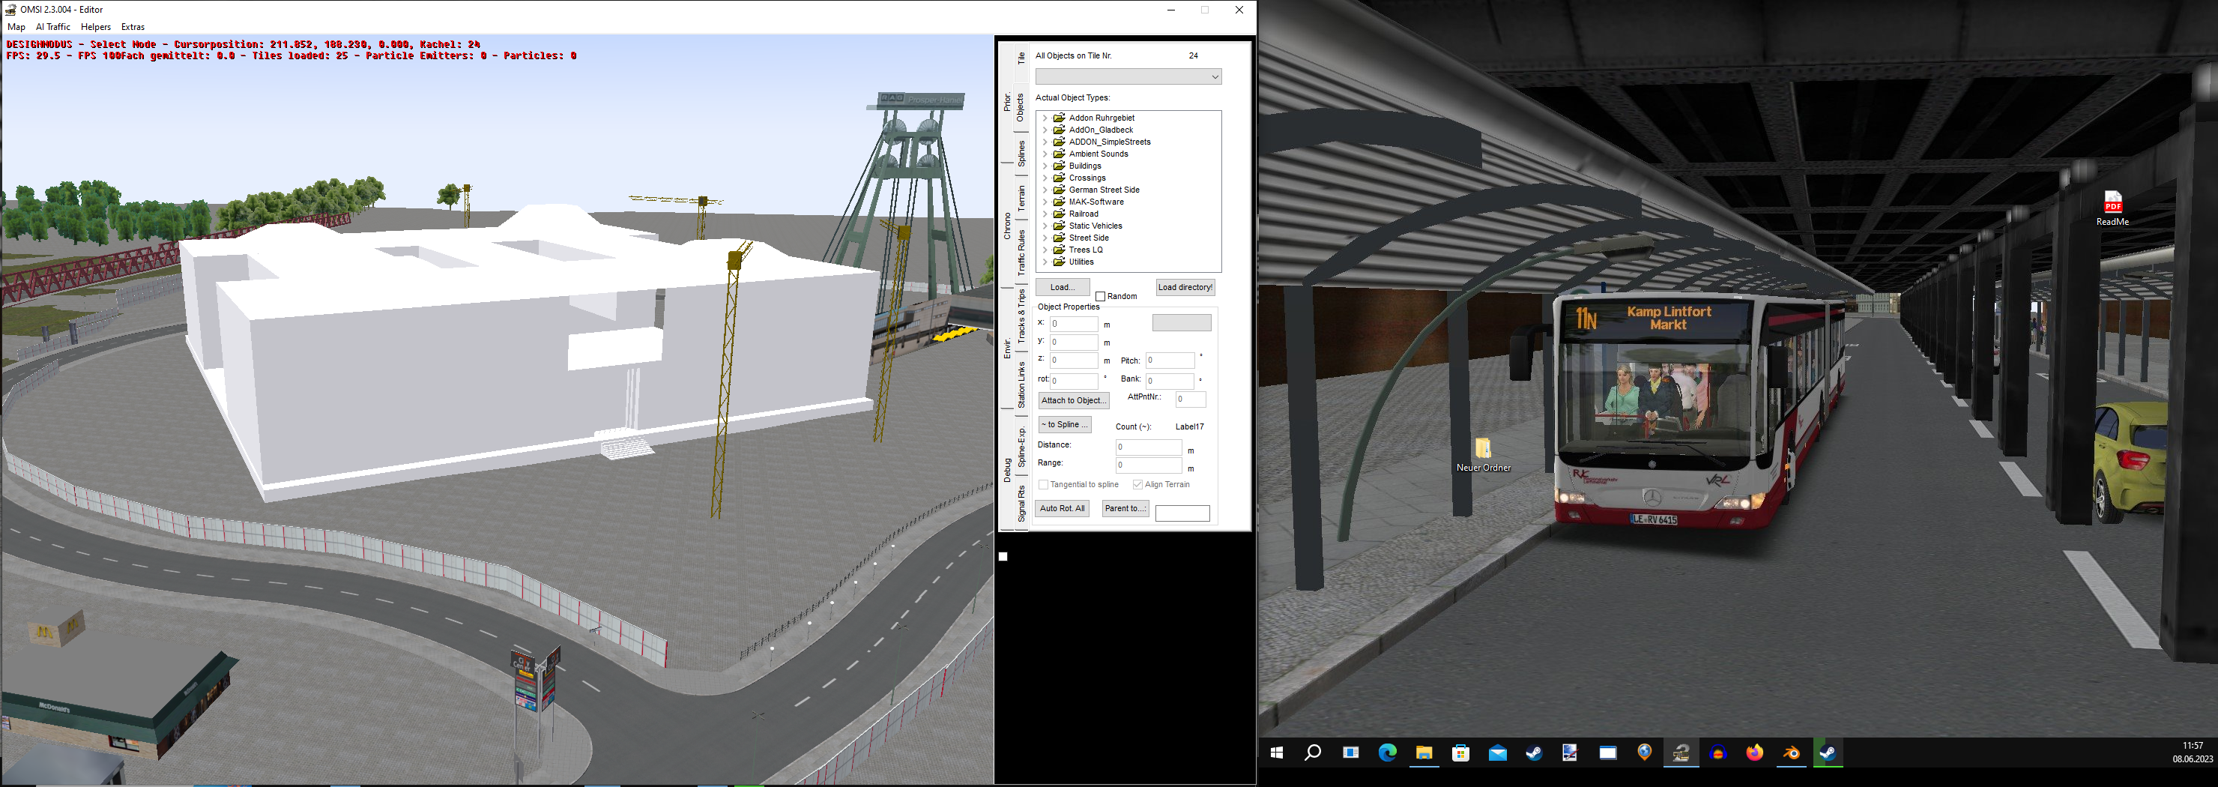Open Microsoft Edge from the taskbar

point(1387,753)
